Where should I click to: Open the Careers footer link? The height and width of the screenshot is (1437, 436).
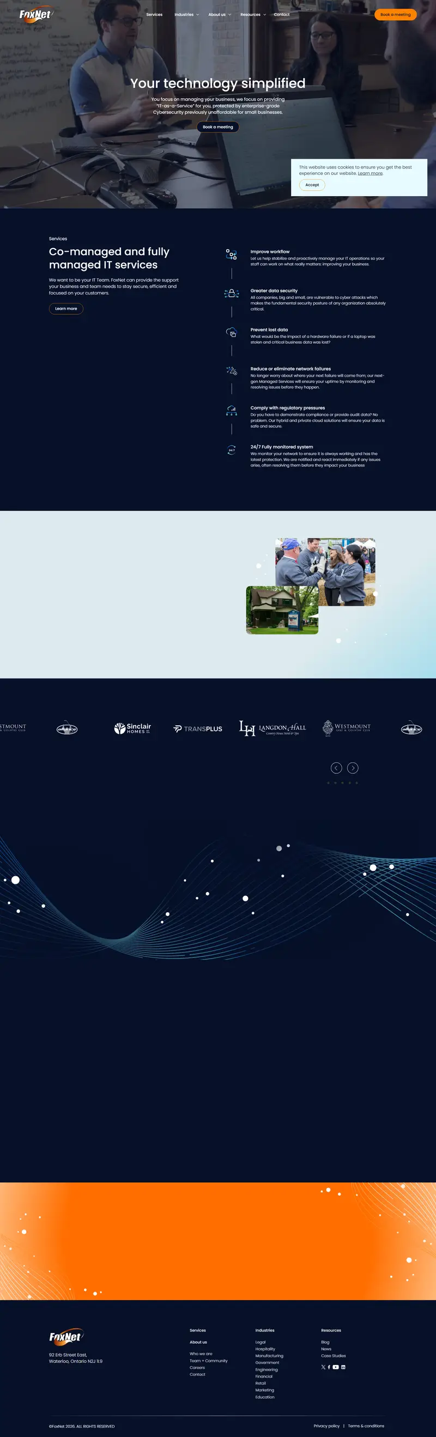click(197, 1367)
